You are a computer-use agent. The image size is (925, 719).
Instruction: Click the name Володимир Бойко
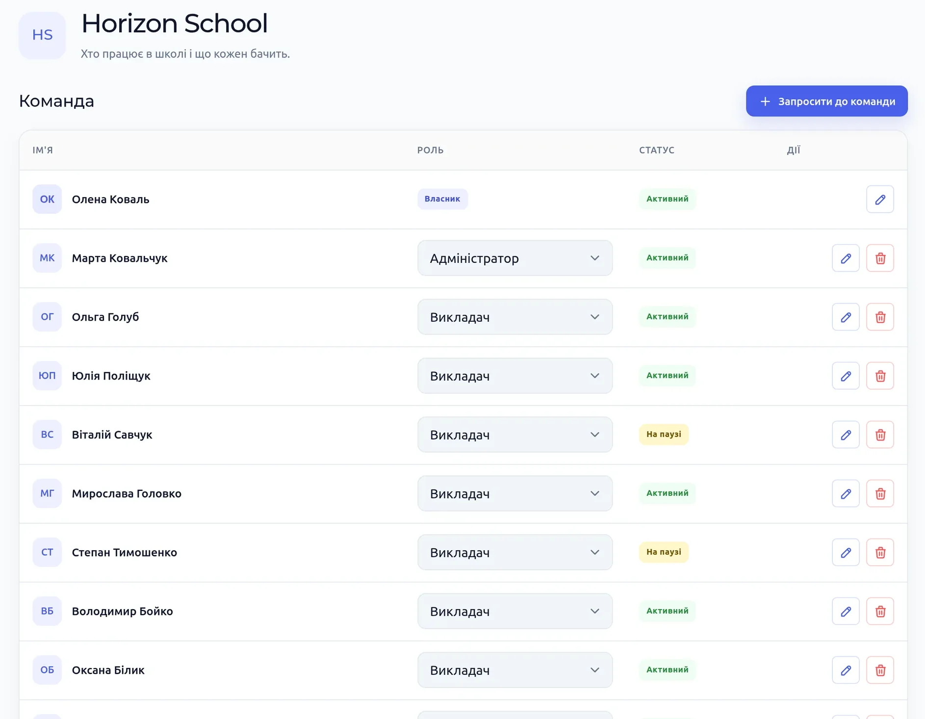pyautogui.click(x=123, y=611)
